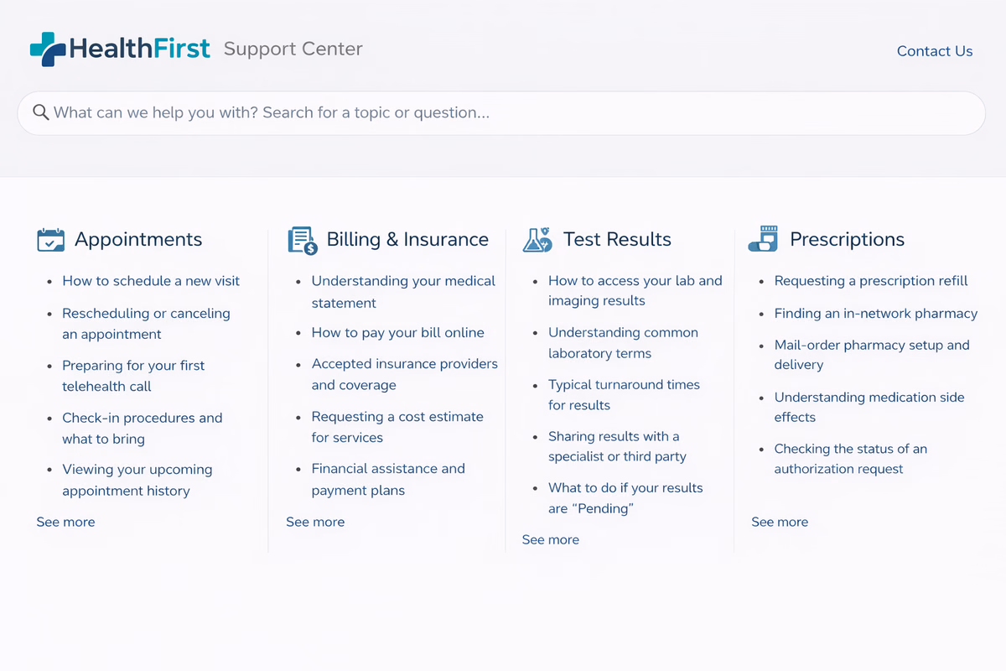
Task: Focus the help topic search field
Action: coord(501,113)
